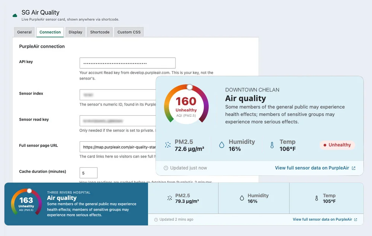The height and width of the screenshot is (236, 372).
Task: Click the clock icon beside Updated just now
Action: (166, 168)
